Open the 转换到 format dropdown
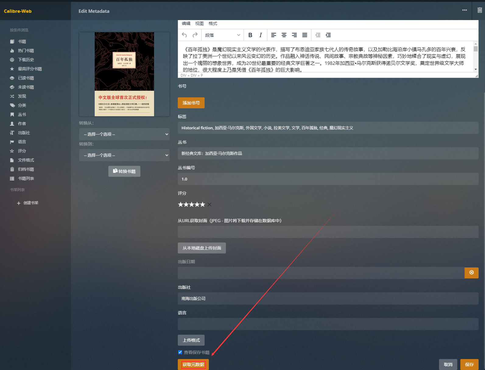Screen dimensions: 485x370 (124, 155)
